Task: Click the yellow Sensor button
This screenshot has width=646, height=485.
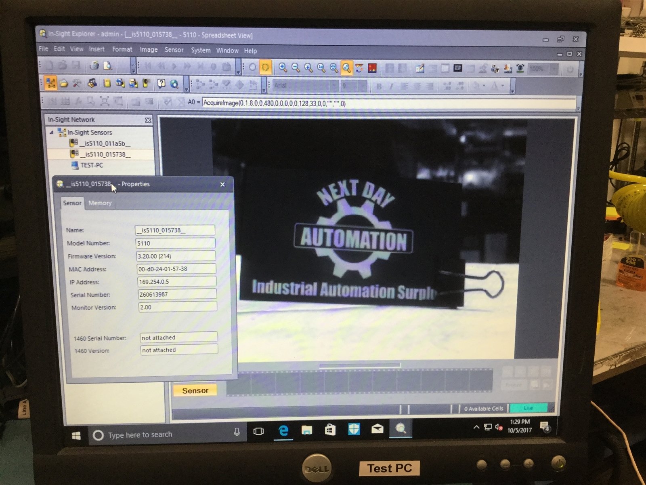Action: [195, 390]
